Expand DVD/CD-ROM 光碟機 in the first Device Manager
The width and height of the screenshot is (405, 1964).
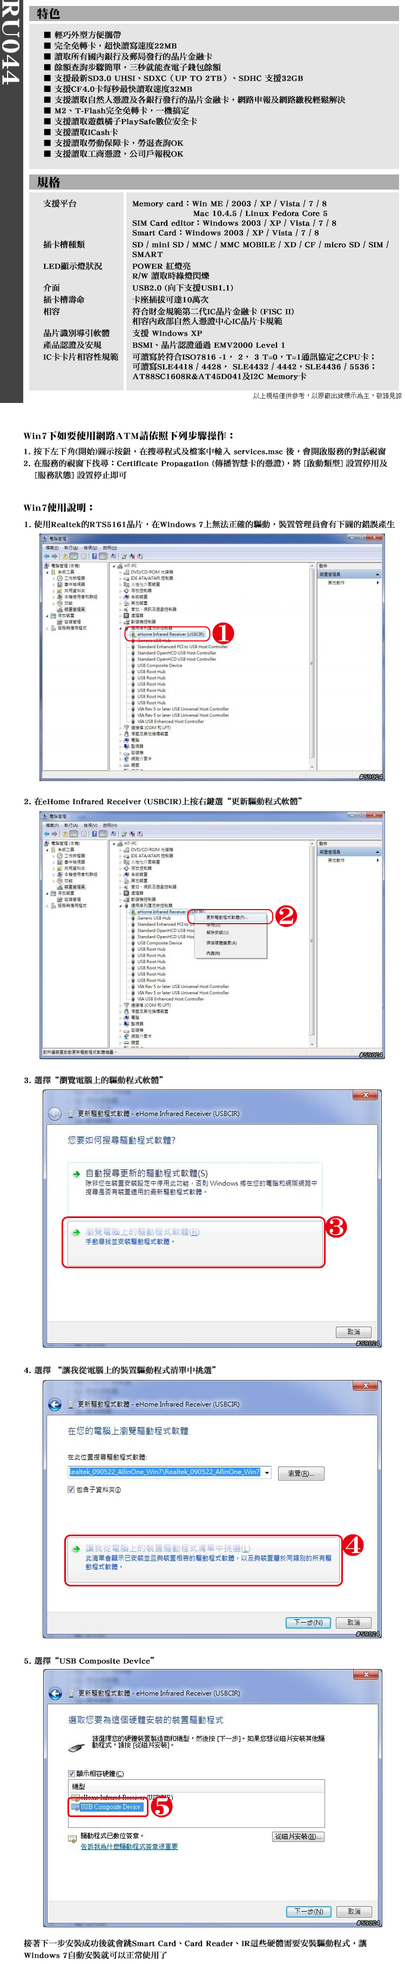coord(122,572)
